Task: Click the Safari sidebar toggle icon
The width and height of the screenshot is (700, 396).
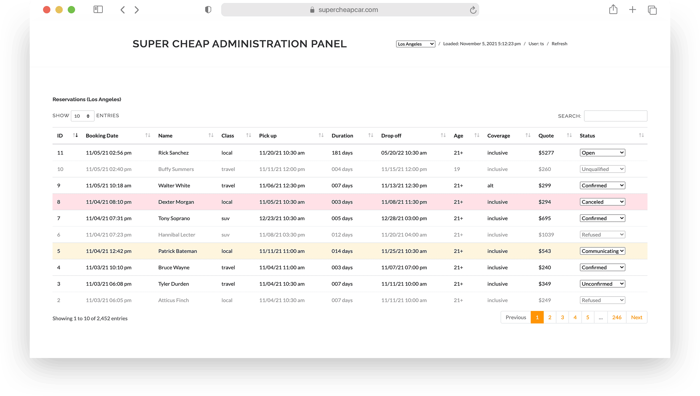Action: coord(98,10)
